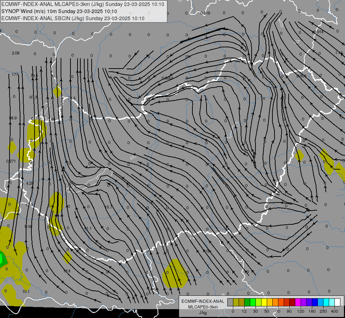Click the J/kg unit label in the legend
Image resolution: width=345 pixels, height=318 pixels.
[203, 313]
